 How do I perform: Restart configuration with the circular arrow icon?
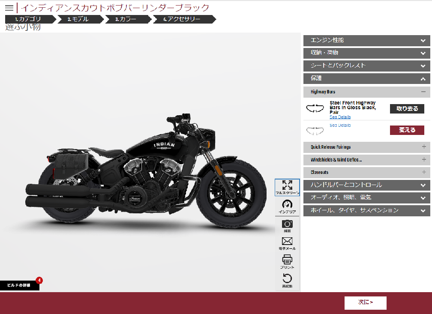click(x=287, y=281)
